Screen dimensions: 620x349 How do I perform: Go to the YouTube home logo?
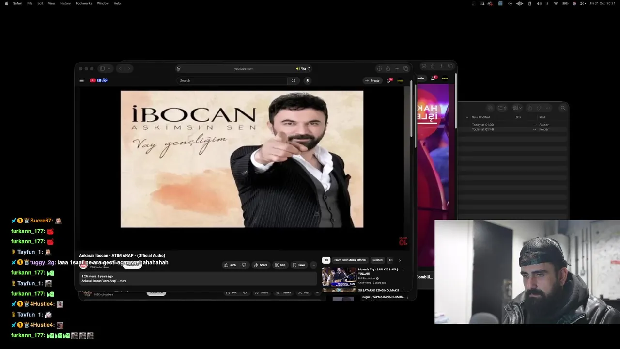98,80
